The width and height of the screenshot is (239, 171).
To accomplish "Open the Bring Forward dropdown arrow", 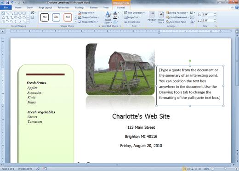I will coord(187,13).
